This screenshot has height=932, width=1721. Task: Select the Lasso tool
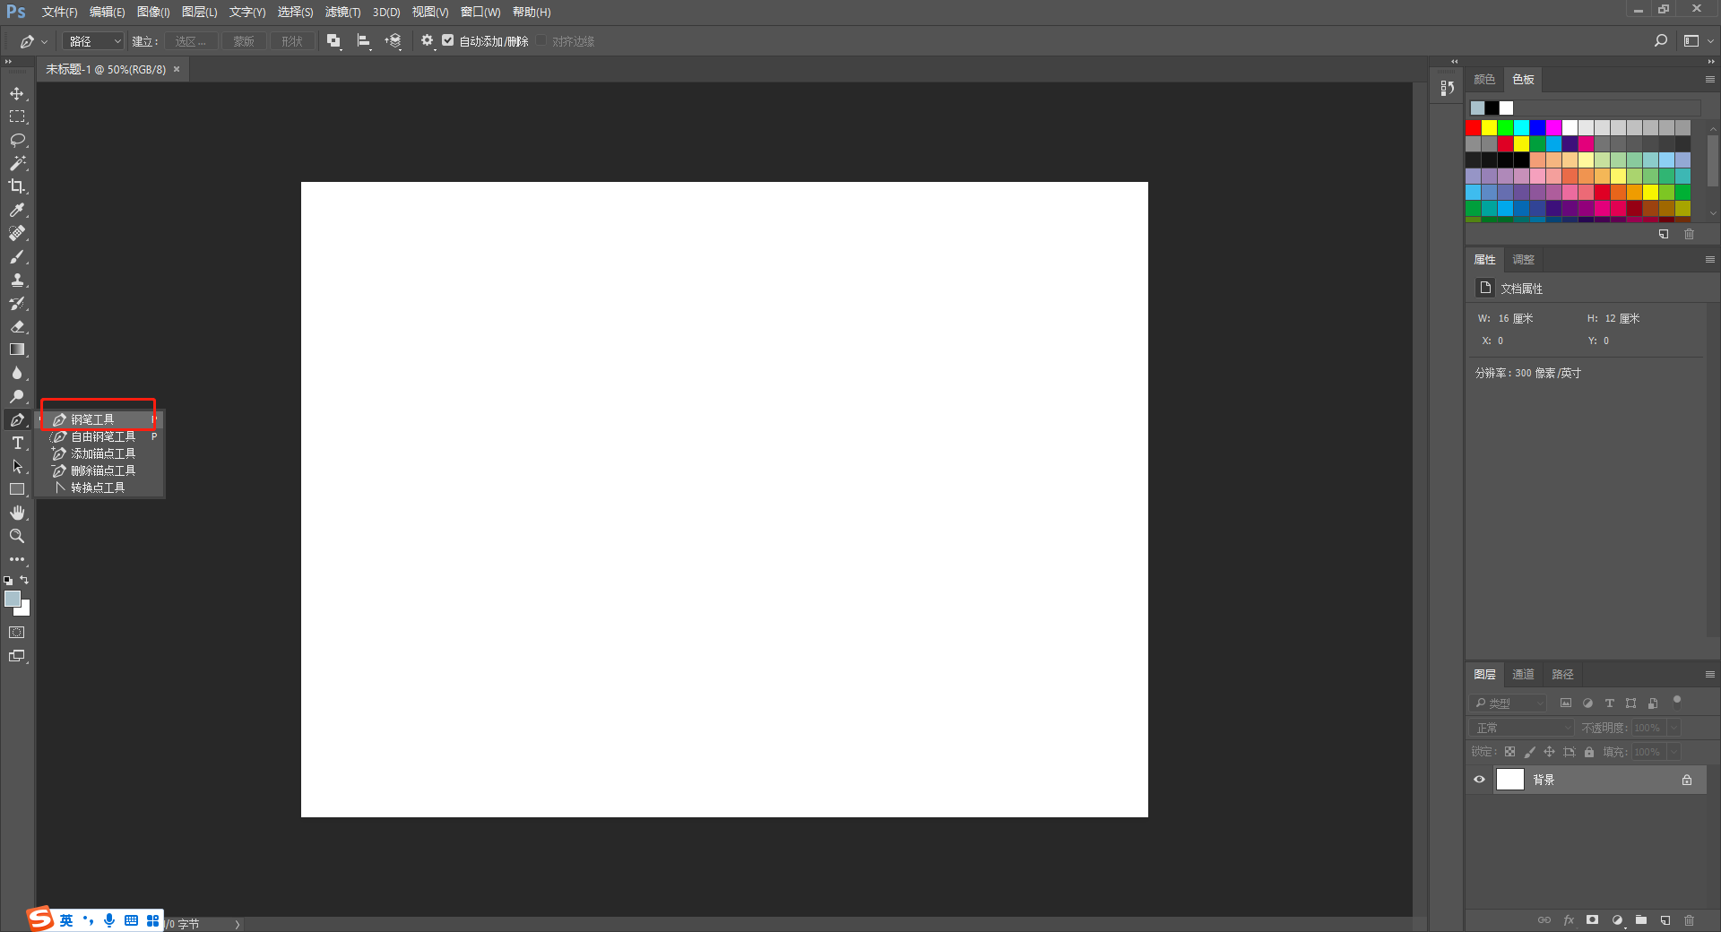pyautogui.click(x=17, y=140)
